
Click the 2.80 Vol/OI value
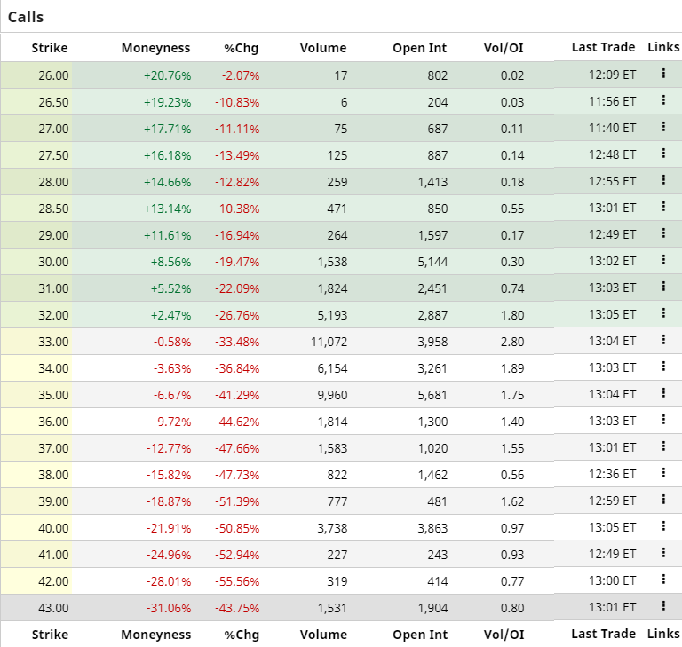coord(512,342)
